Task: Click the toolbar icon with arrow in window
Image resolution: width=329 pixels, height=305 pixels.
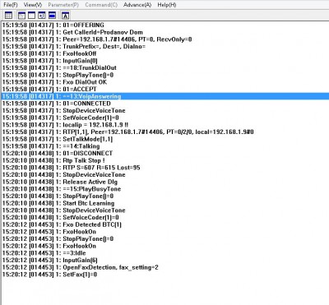Action: coord(42,16)
